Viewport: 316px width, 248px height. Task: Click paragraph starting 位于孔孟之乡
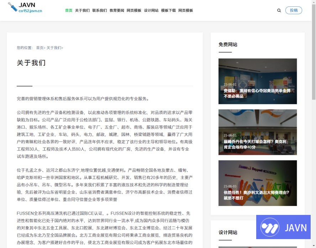(x=105, y=185)
